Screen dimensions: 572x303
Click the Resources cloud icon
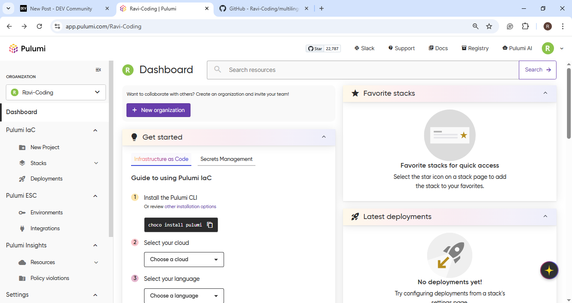(22, 262)
